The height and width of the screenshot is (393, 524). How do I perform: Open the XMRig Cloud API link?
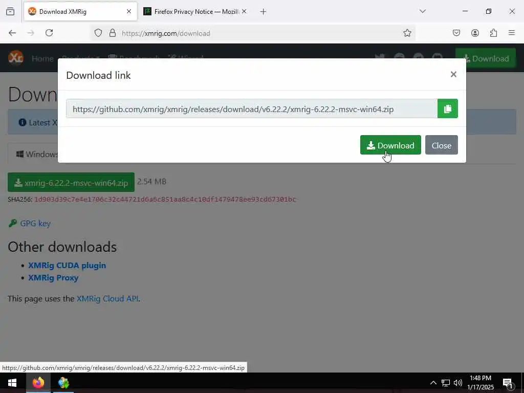(x=107, y=298)
